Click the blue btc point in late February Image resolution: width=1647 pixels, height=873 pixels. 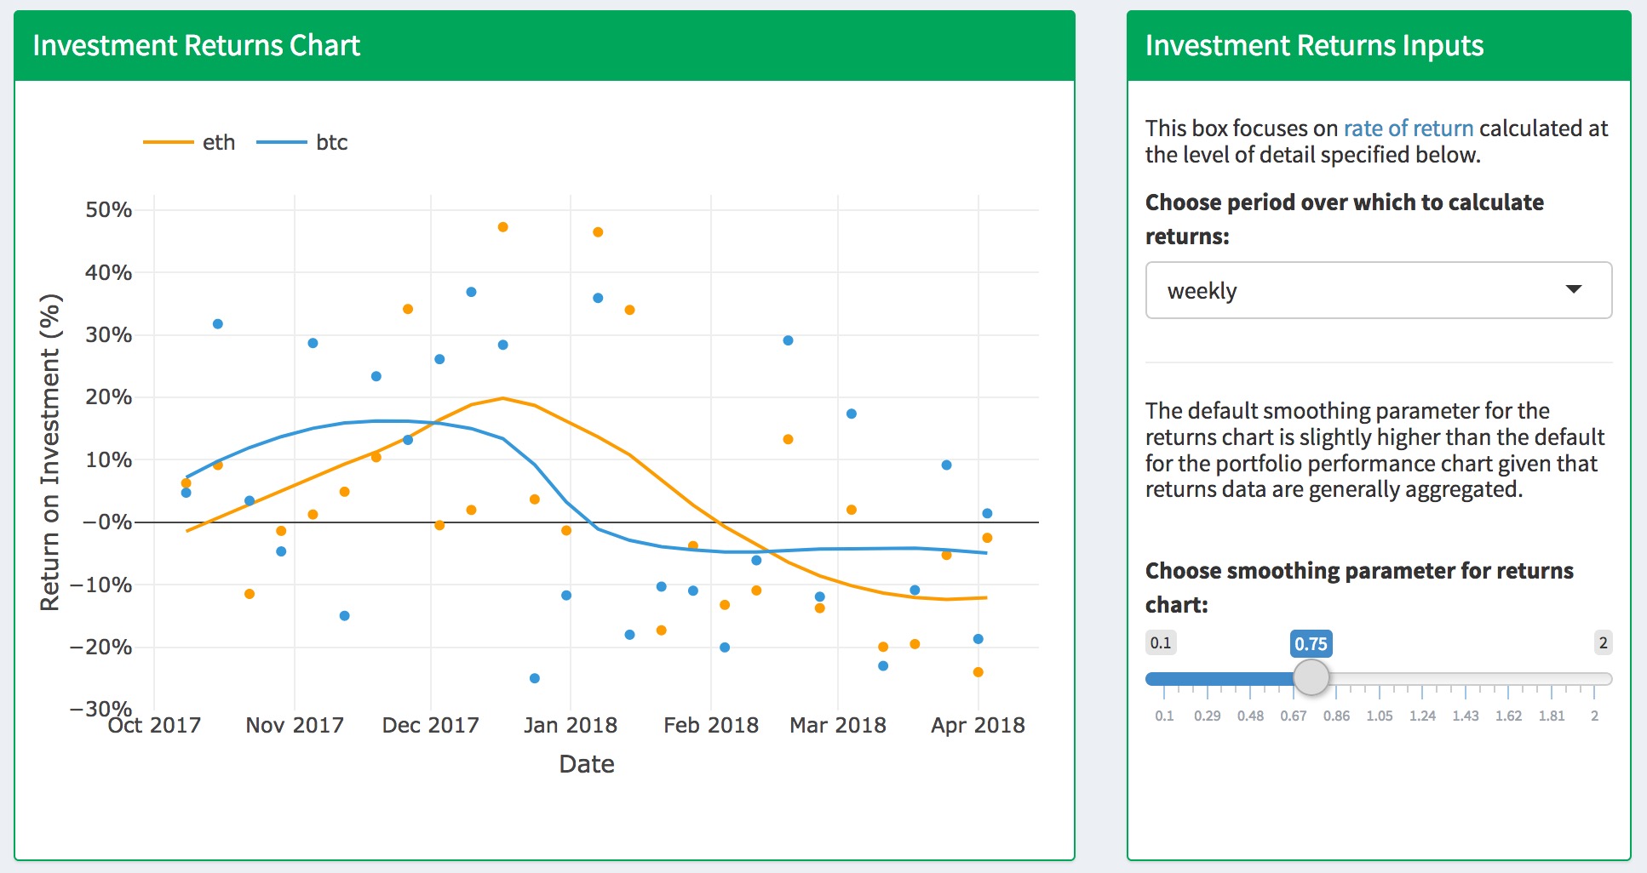pos(788,340)
